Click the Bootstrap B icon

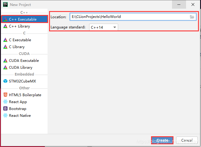pyautogui.click(x=5, y=108)
